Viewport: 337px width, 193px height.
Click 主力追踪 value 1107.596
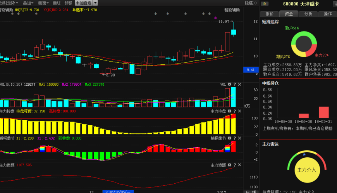point(24,165)
